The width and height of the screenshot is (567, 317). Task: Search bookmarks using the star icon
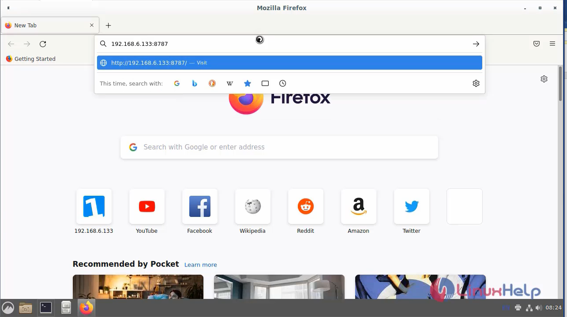(248, 83)
